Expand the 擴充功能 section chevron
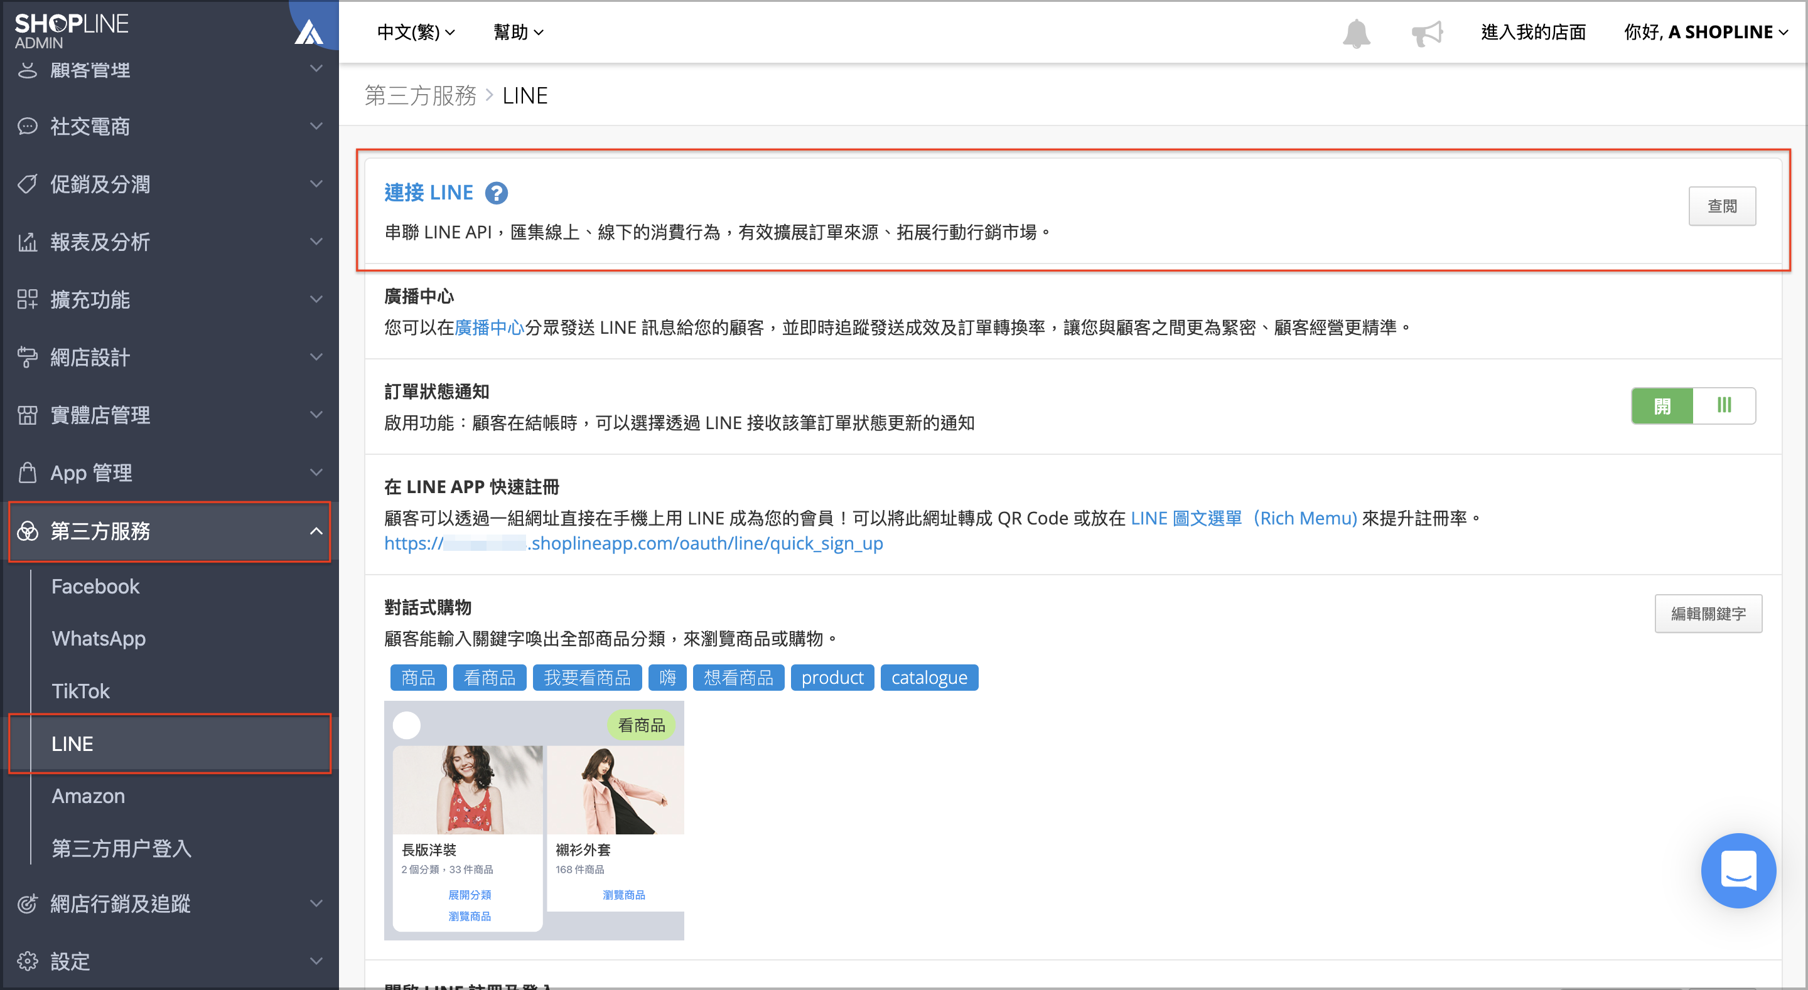Image resolution: width=1808 pixels, height=990 pixels. (316, 299)
